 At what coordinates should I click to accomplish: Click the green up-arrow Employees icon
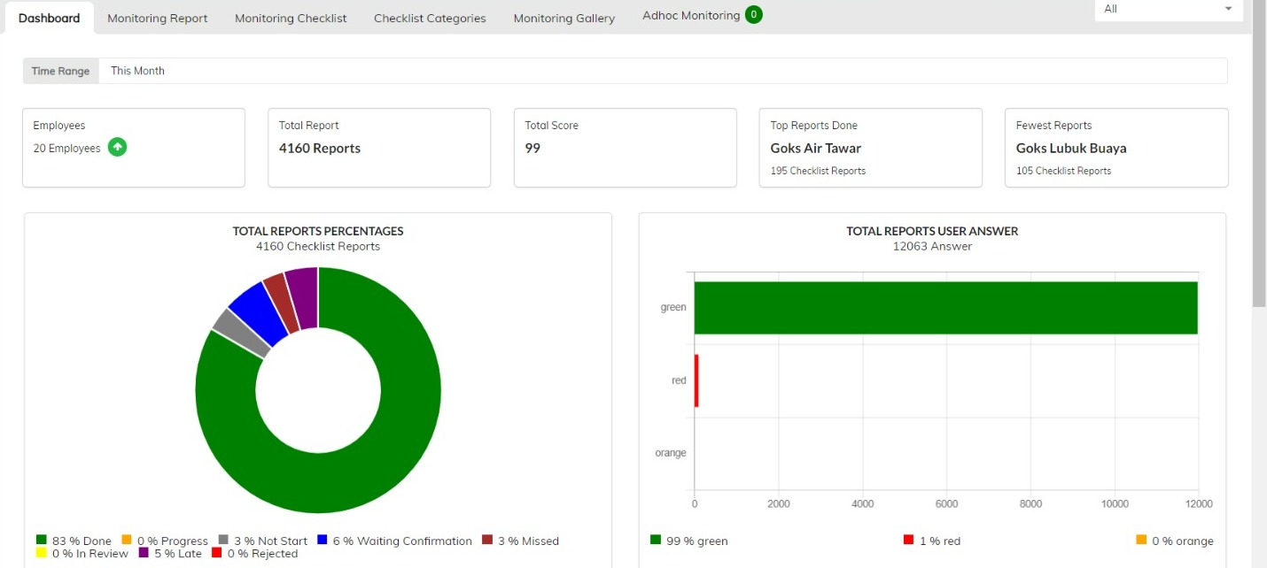[117, 148]
